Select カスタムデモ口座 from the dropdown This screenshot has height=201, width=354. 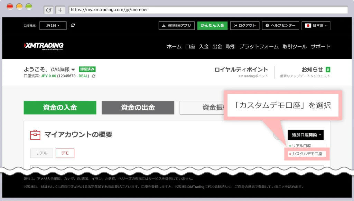(307, 154)
